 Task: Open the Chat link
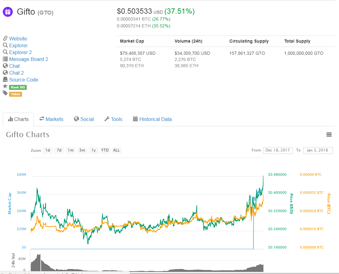pos(14,66)
